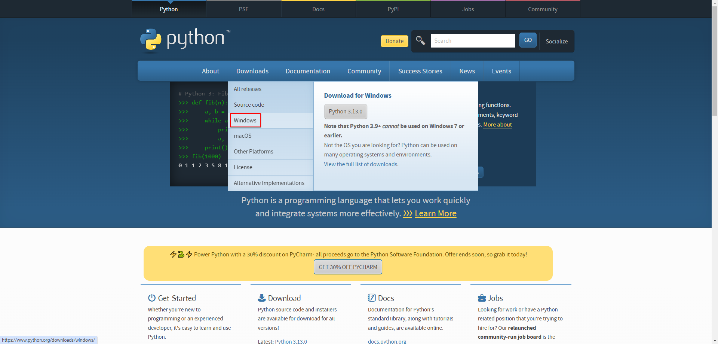Click the More about link
The height and width of the screenshot is (344, 718).
[x=497, y=125]
